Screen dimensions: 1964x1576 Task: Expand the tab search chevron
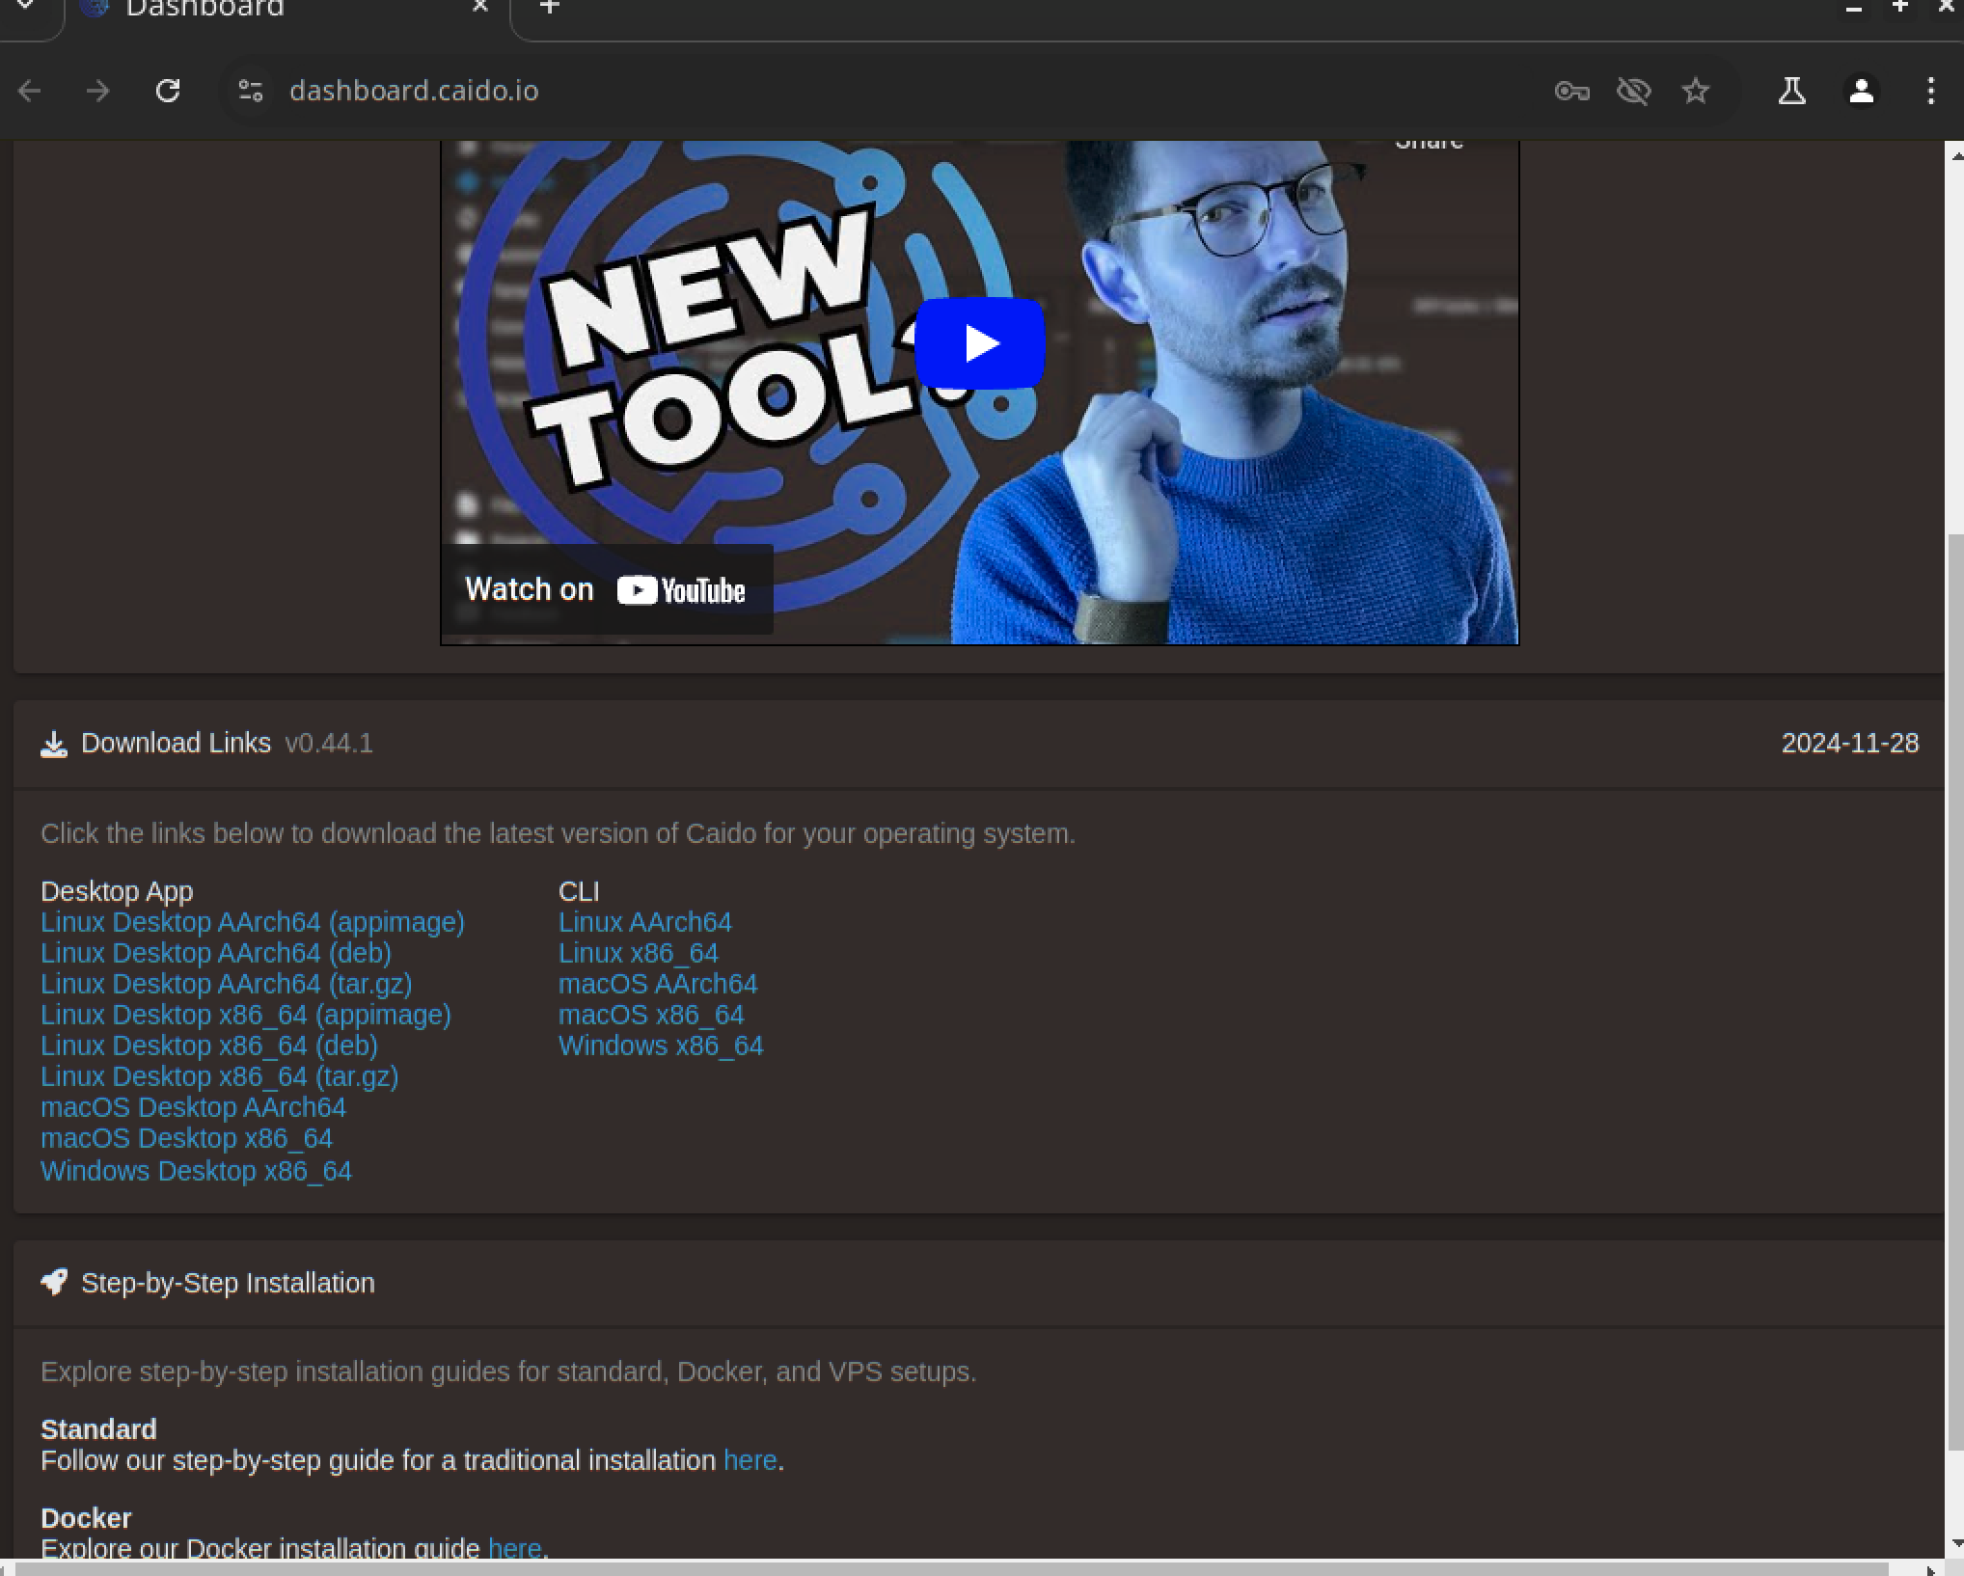[26, 8]
